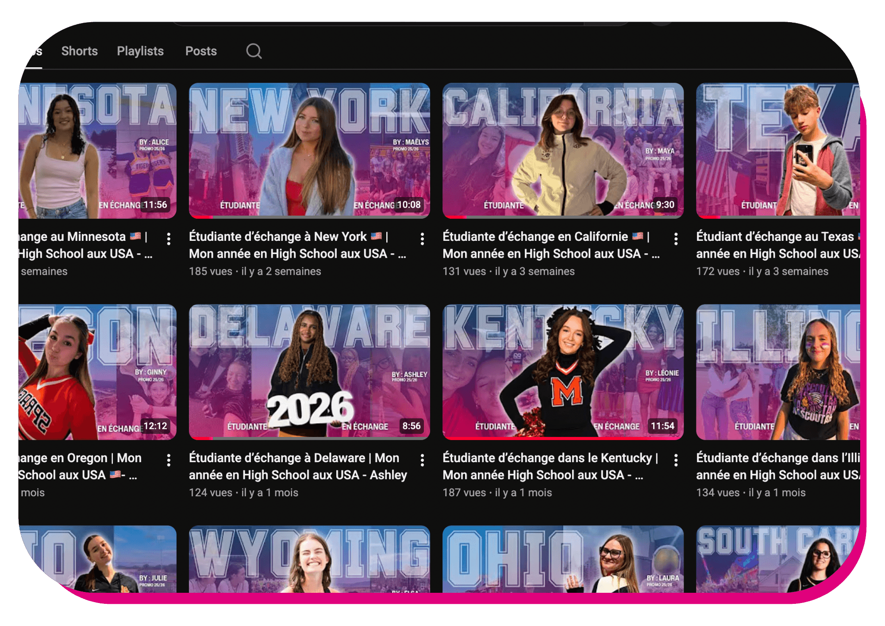Image resolution: width=885 pixels, height=626 pixels.
Task: Open the California video thumbnail
Action: 563,151
